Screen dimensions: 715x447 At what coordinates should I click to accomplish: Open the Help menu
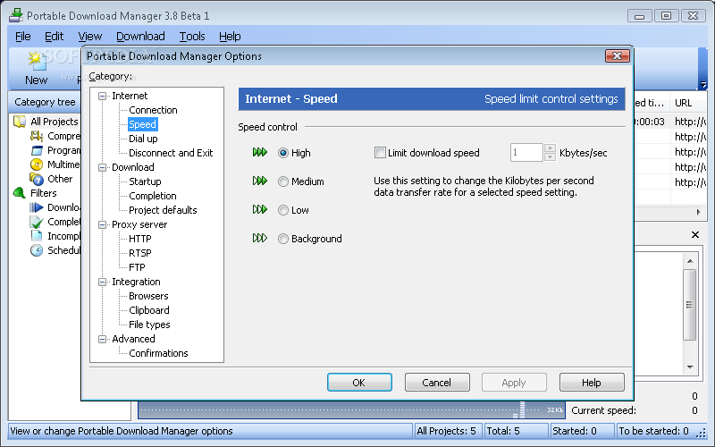[x=230, y=36]
